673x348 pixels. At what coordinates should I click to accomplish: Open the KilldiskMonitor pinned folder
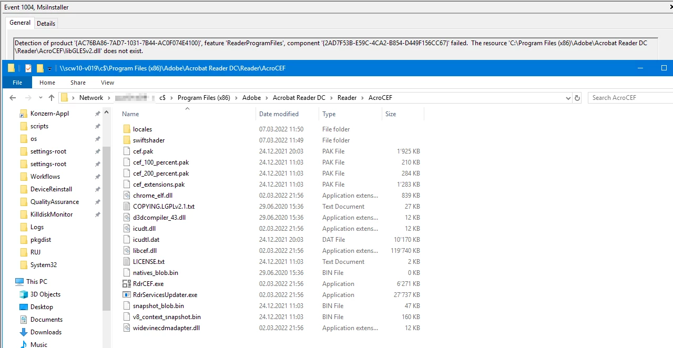coord(52,214)
